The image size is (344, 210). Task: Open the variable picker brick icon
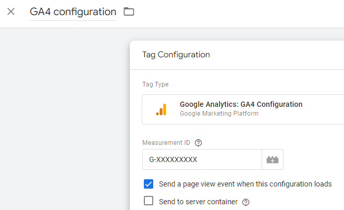(x=273, y=159)
